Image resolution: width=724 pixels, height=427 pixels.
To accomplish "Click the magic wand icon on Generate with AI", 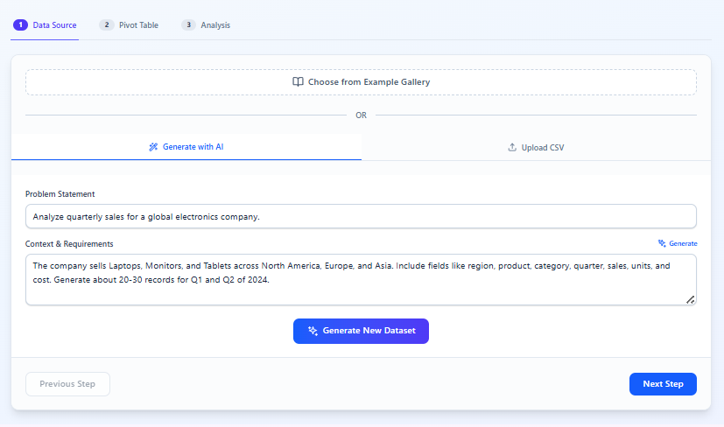I will pyautogui.click(x=153, y=147).
